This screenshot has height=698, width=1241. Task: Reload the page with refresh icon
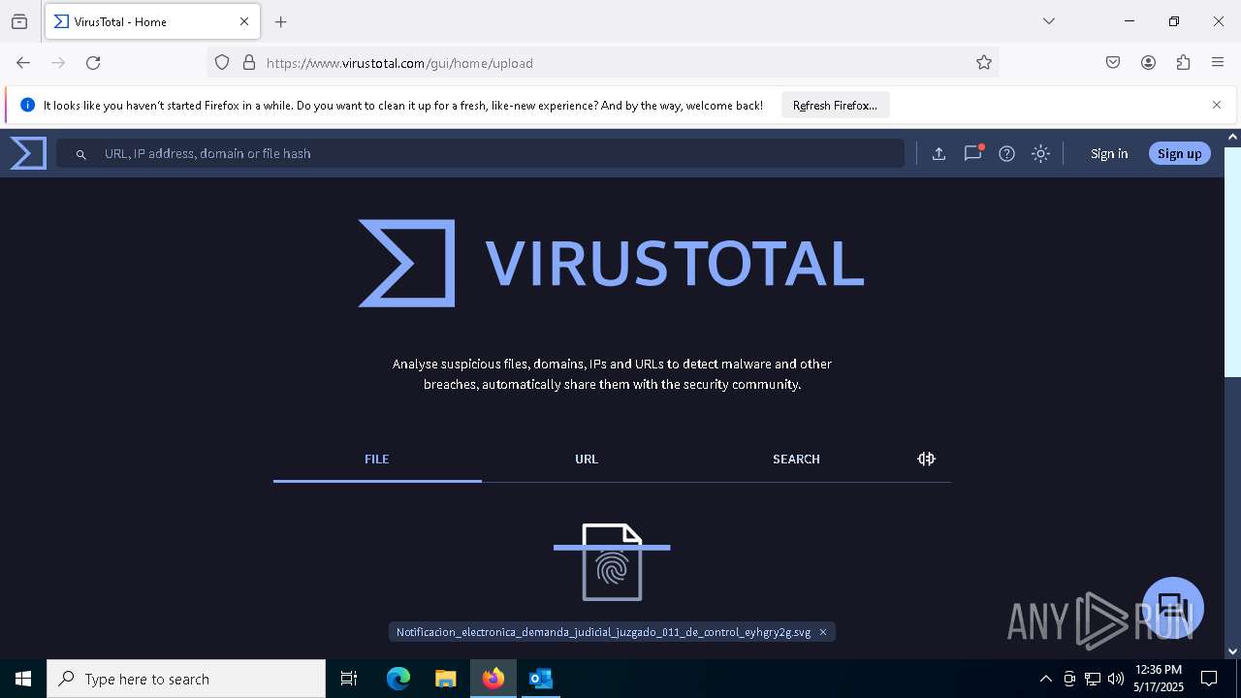(x=93, y=63)
